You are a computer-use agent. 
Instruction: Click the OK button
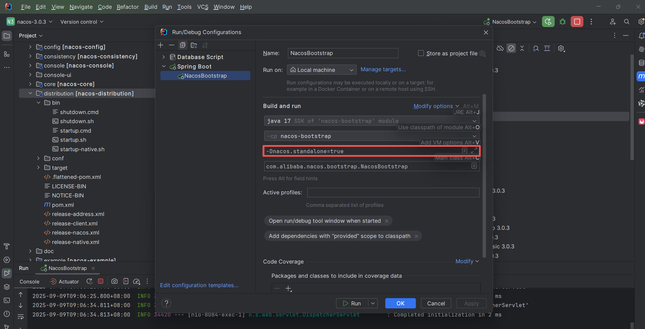point(401,303)
